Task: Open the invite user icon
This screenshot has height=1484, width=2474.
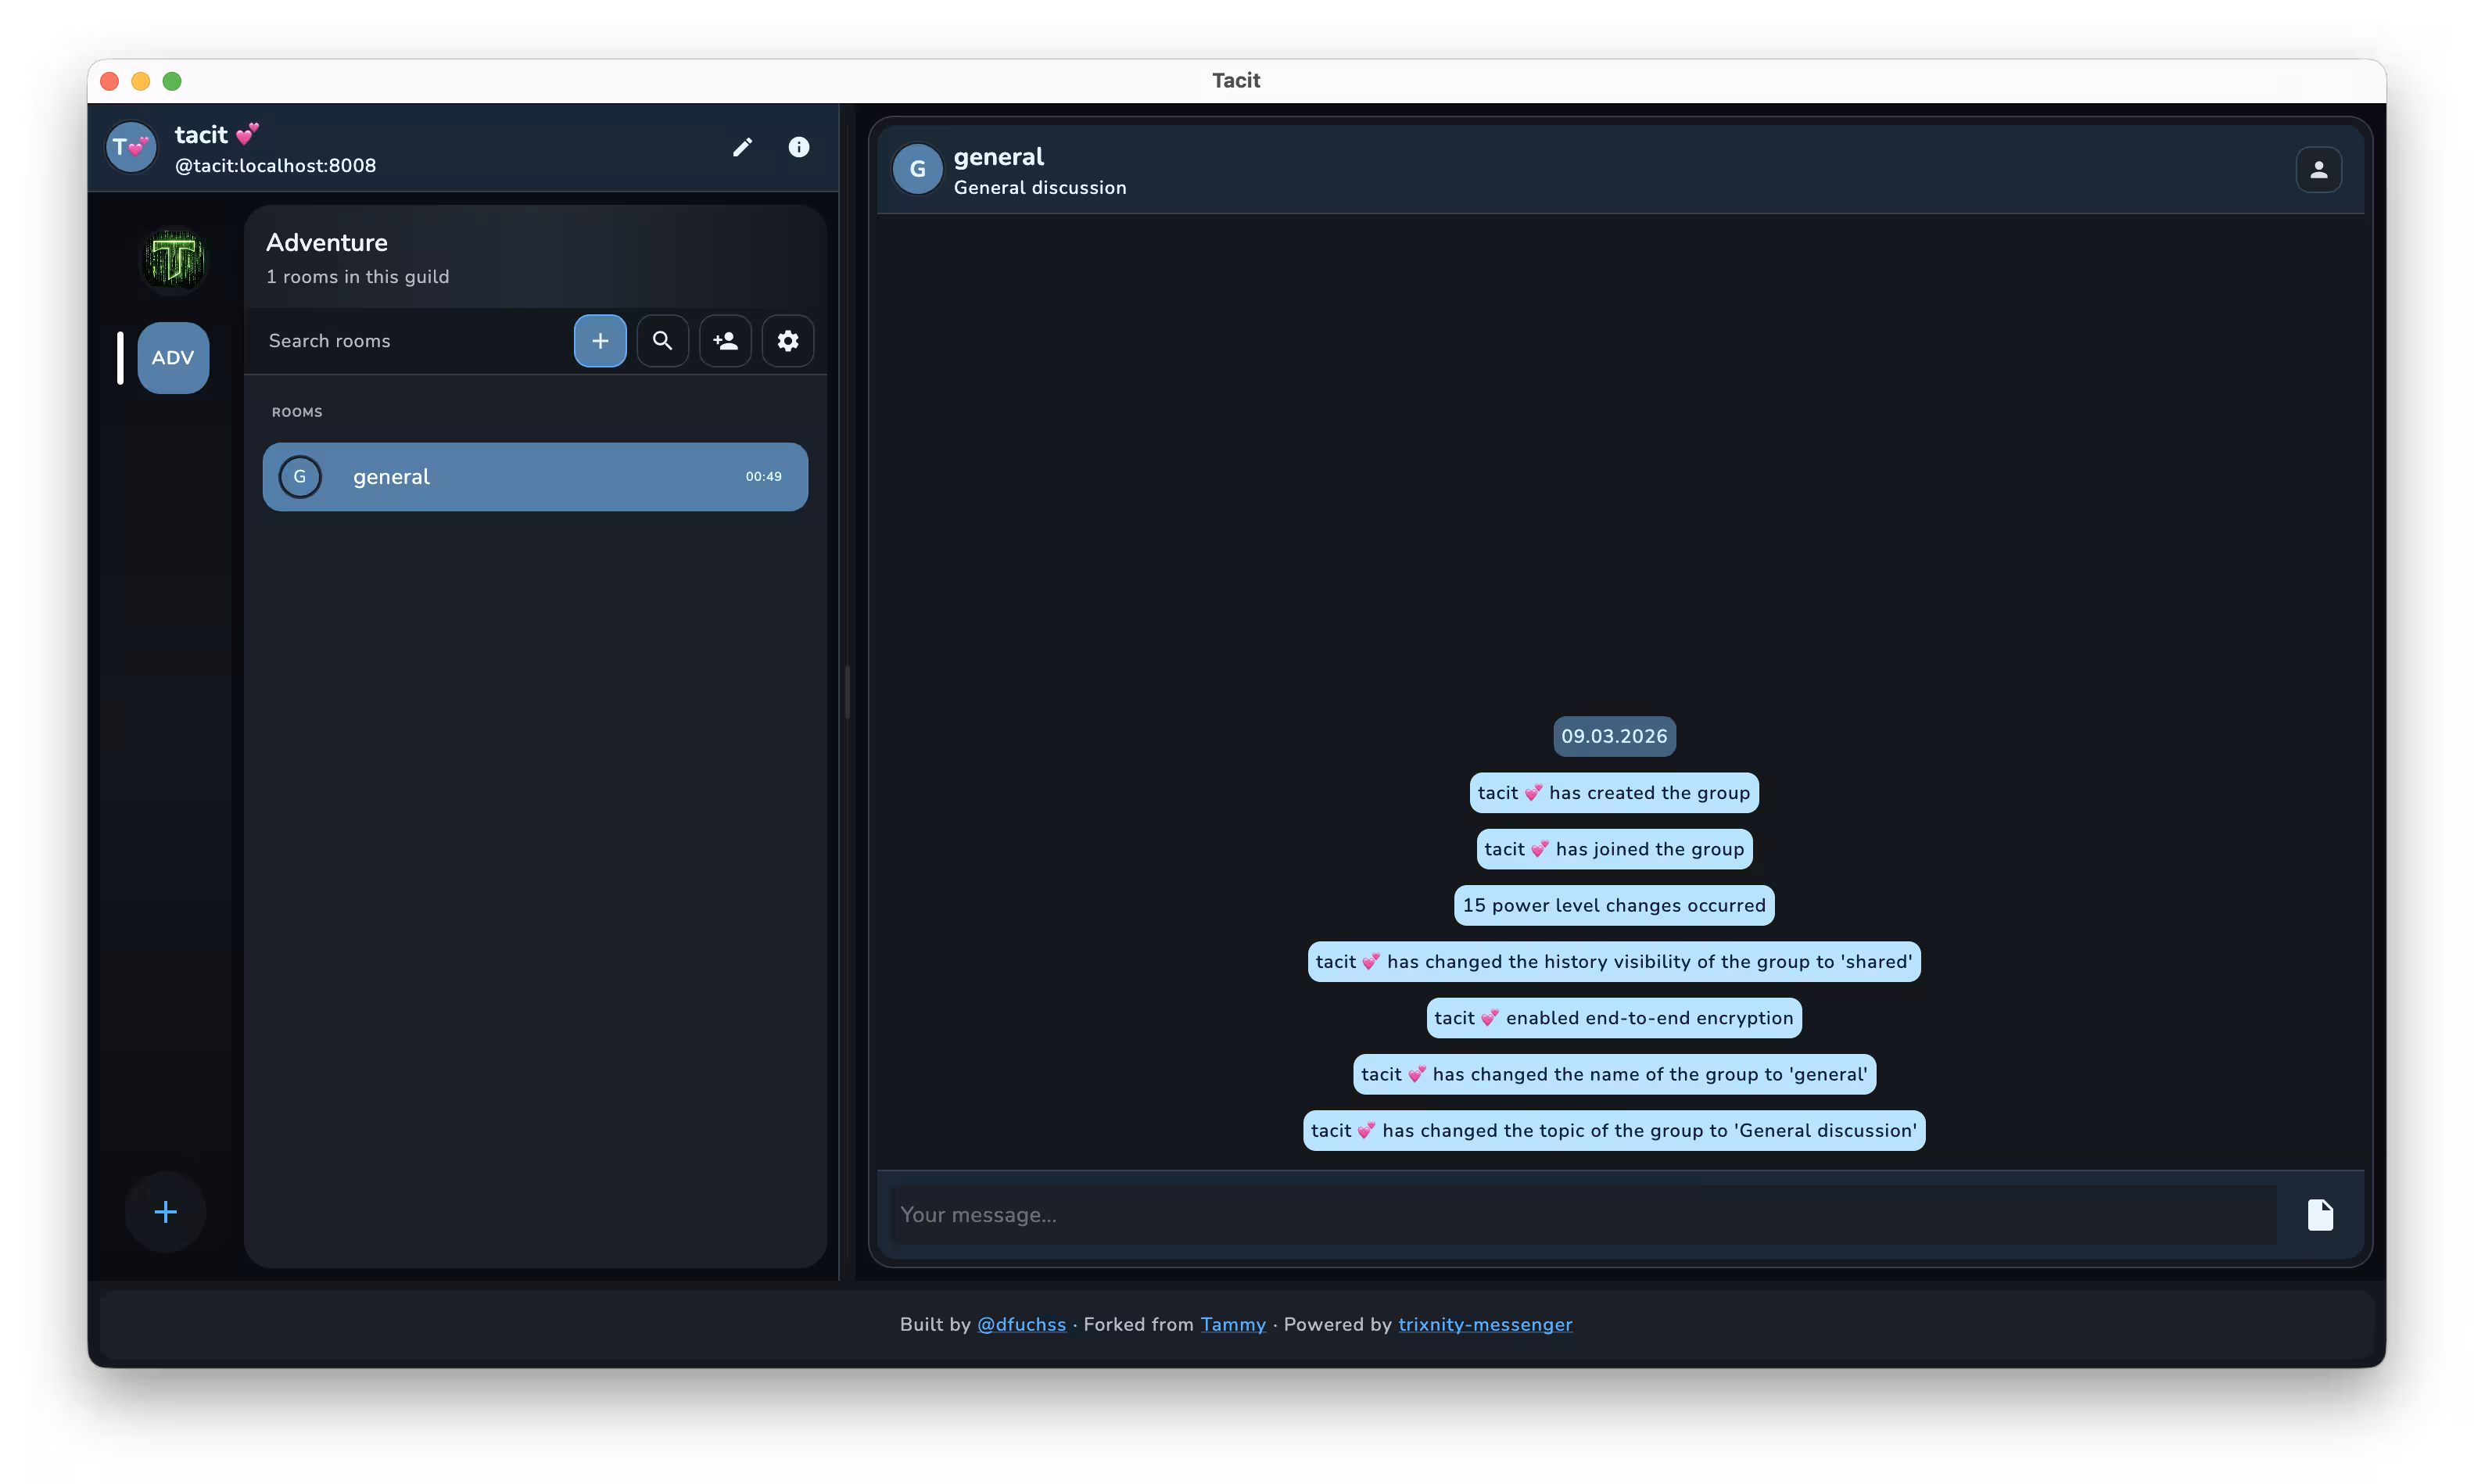Action: pyautogui.click(x=725, y=340)
